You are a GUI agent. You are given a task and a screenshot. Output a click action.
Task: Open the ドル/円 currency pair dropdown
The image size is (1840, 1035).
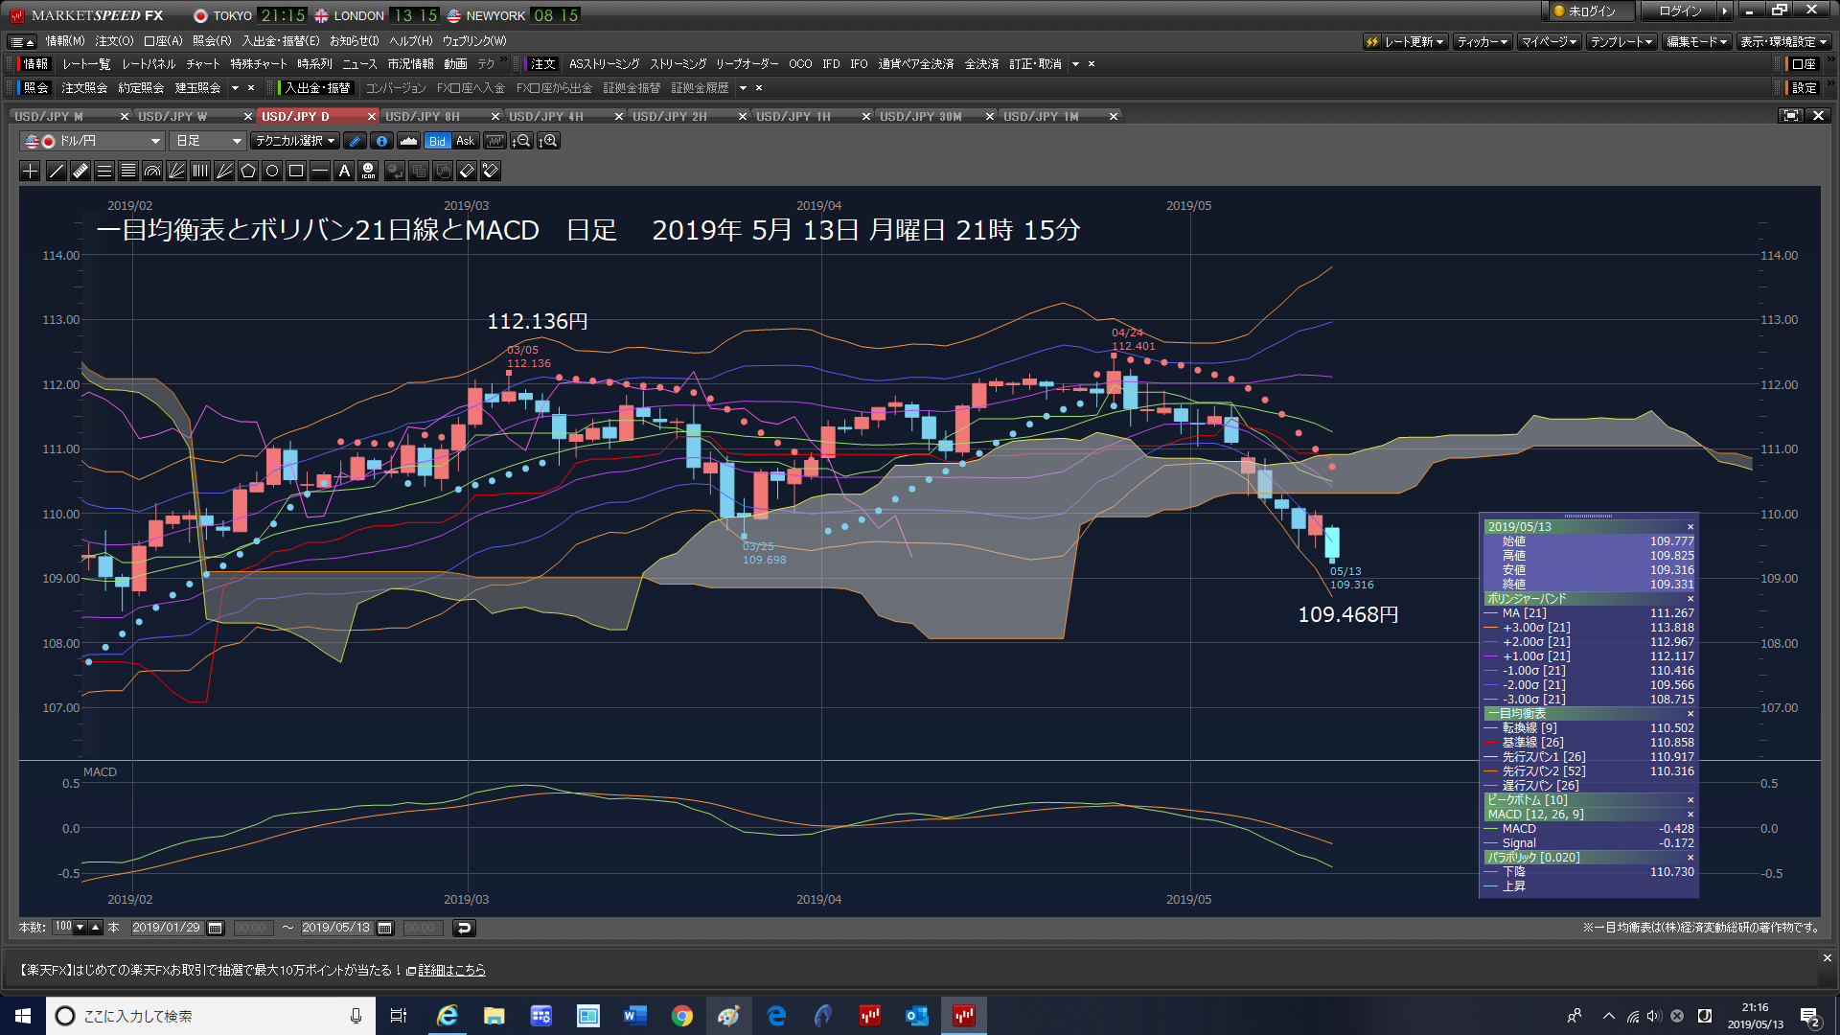[x=92, y=141]
